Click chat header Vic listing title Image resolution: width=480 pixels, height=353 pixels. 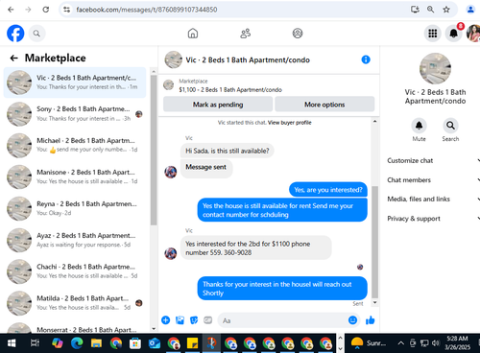tap(248, 59)
